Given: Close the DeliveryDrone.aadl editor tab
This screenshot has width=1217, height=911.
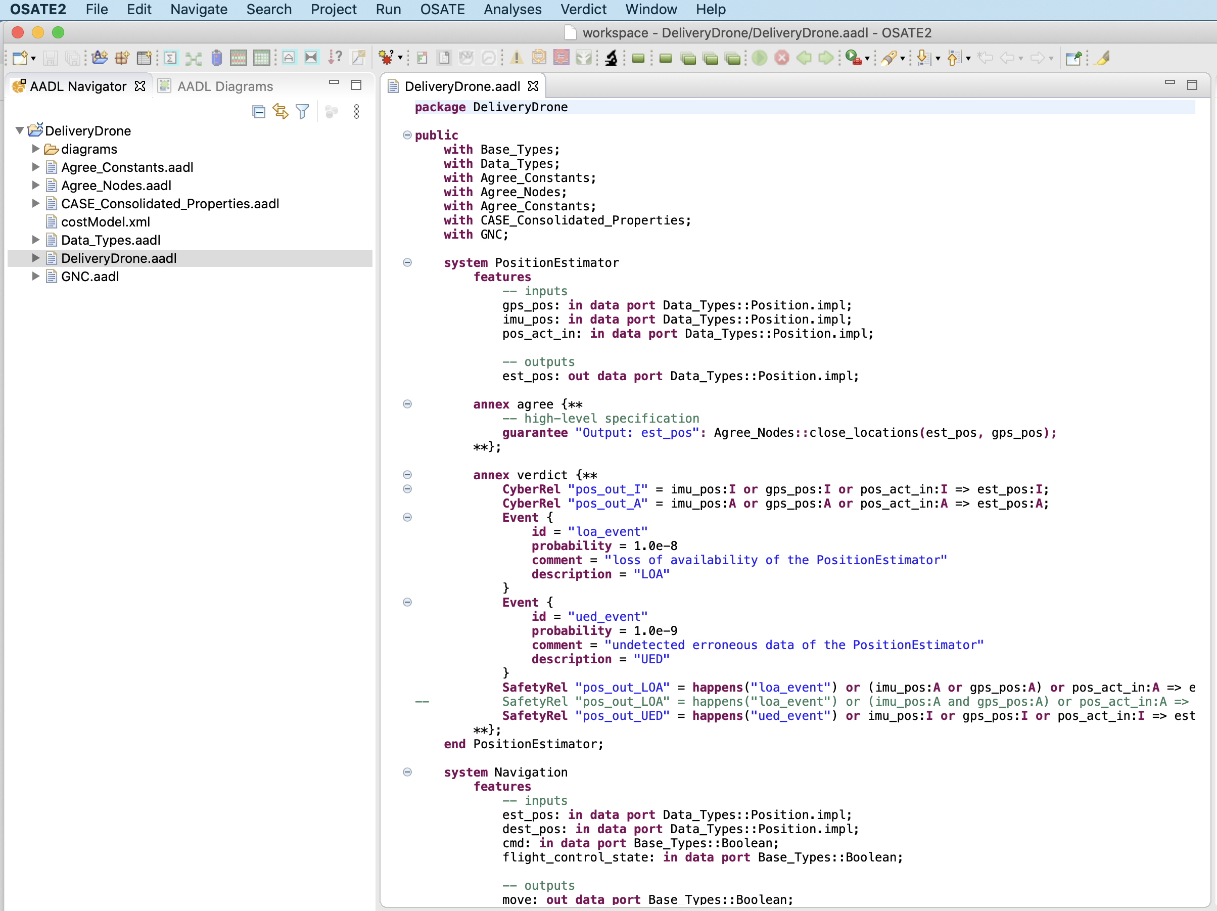Looking at the screenshot, I should [533, 86].
